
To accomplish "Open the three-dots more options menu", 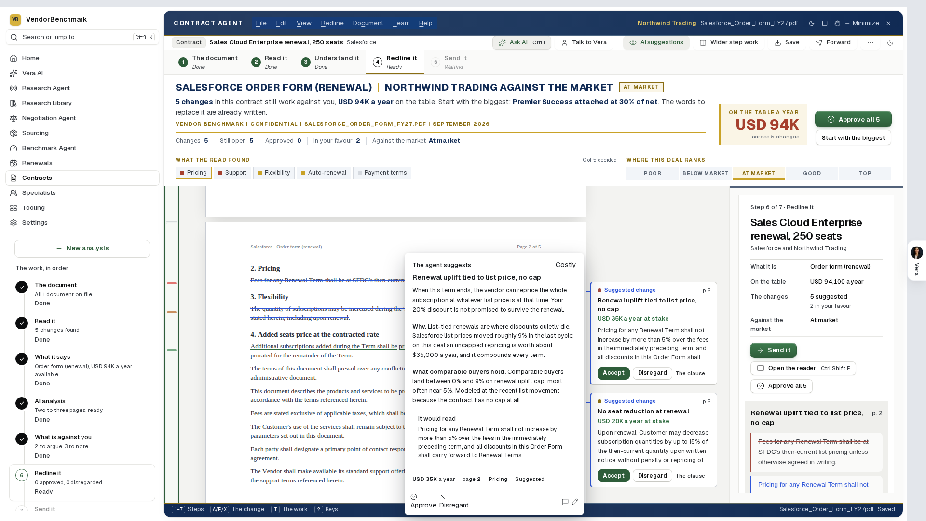I will click(870, 43).
